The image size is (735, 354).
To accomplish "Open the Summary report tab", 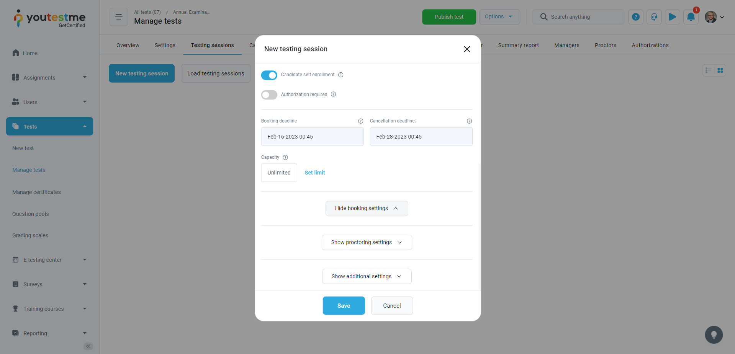I will 518,45.
